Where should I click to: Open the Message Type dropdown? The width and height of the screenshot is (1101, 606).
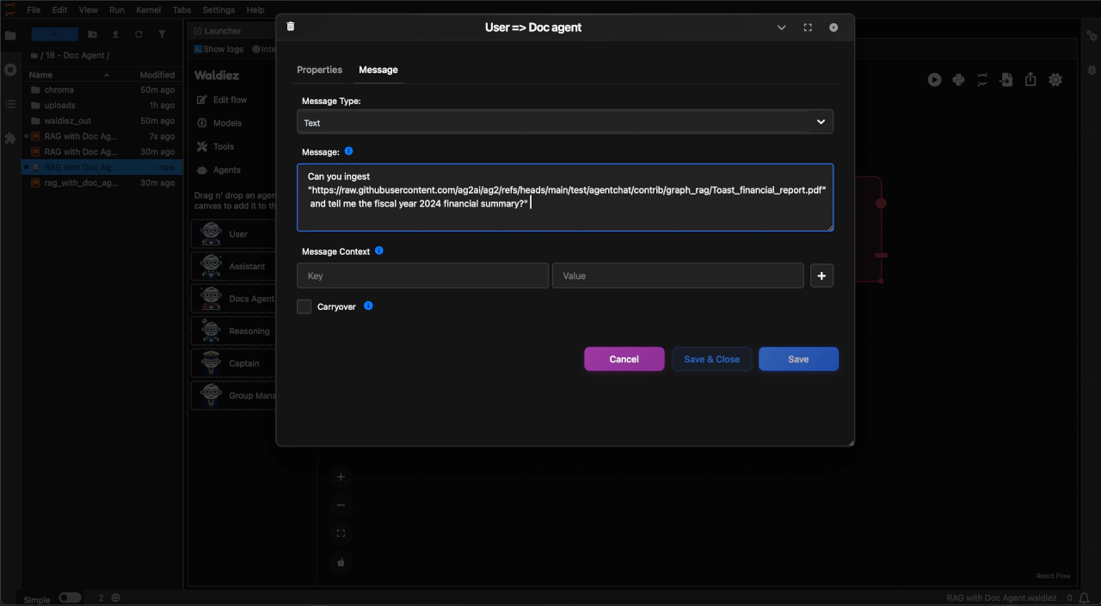click(564, 121)
